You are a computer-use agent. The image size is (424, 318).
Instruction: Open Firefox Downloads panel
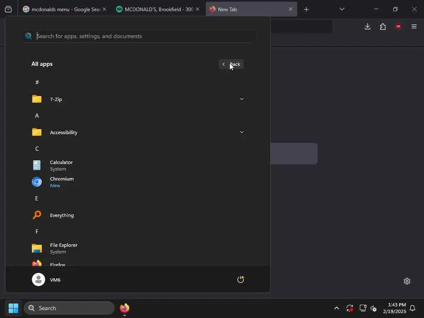(368, 26)
